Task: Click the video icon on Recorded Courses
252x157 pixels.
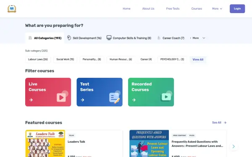Action: tap(166, 97)
